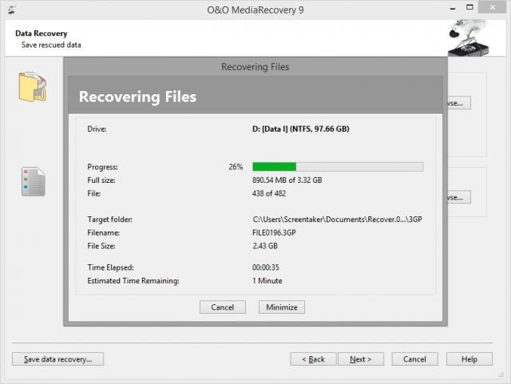Click the filename FILE0196.3GP
Image resolution: width=511 pixels, height=384 pixels.
click(274, 233)
